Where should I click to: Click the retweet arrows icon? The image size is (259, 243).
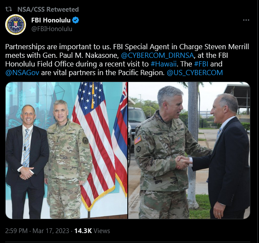9,9
